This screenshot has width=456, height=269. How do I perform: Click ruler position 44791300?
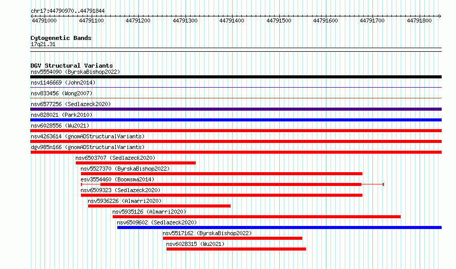[185, 20]
